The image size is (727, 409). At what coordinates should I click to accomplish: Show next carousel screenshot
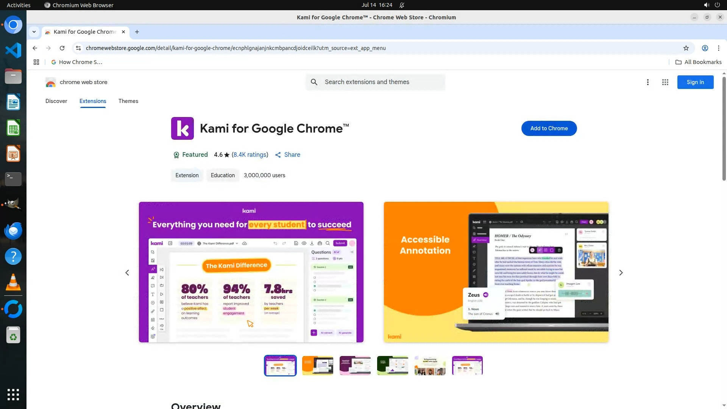[x=621, y=273]
